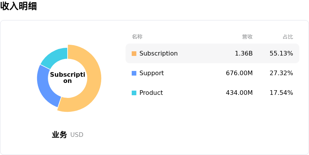Click the 占比 column header
The width and height of the screenshot is (309, 155).
pyautogui.click(x=288, y=37)
